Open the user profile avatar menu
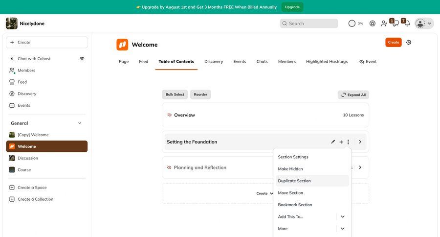This screenshot has width=440, height=237. (424, 24)
